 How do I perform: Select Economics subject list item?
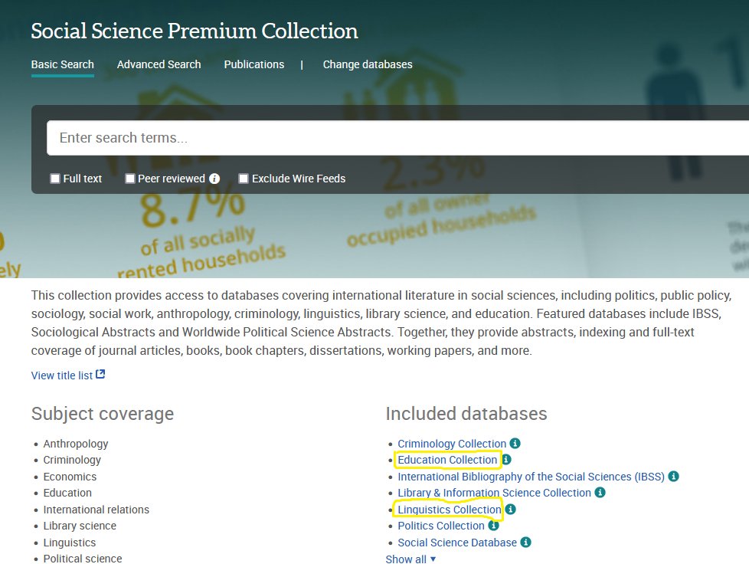[70, 477]
